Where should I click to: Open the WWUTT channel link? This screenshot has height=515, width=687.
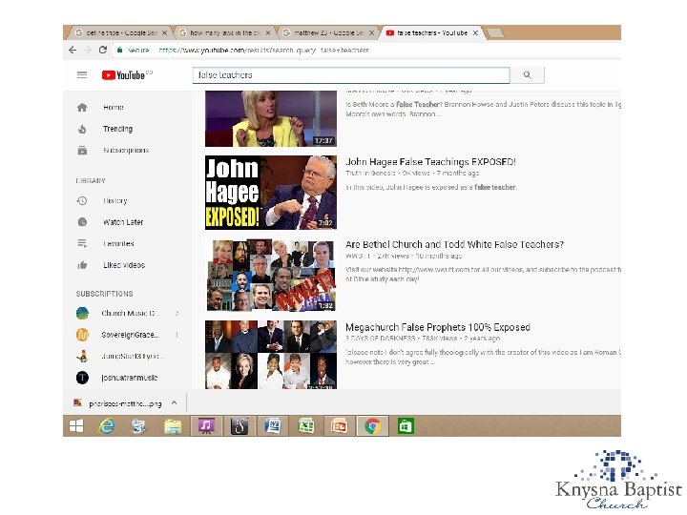(x=358, y=256)
